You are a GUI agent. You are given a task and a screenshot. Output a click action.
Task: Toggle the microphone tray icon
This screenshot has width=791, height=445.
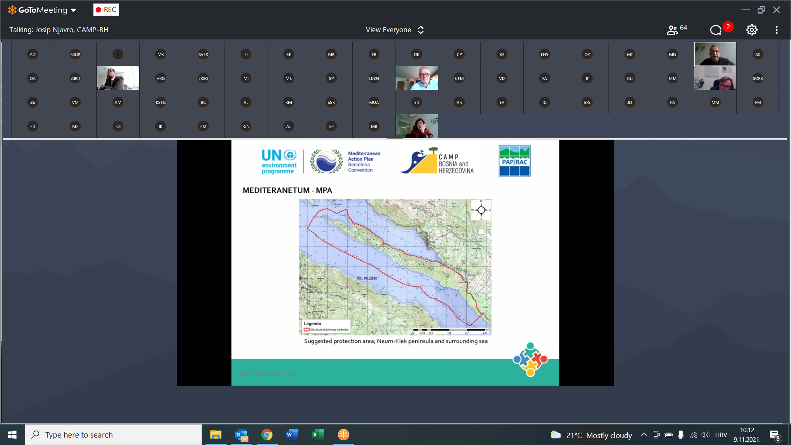681,435
